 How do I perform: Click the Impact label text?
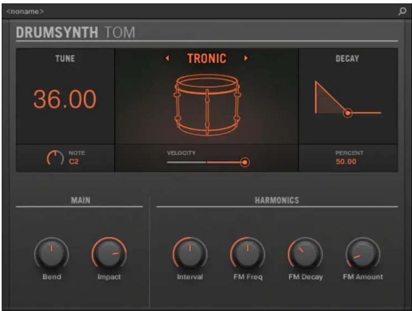(109, 277)
